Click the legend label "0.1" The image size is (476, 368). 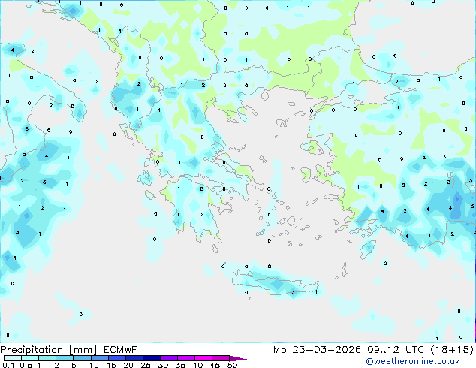[x=8, y=365]
